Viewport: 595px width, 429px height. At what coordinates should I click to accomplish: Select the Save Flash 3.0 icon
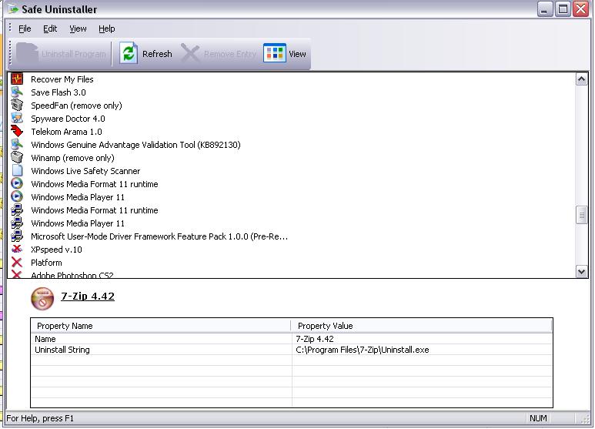17,92
